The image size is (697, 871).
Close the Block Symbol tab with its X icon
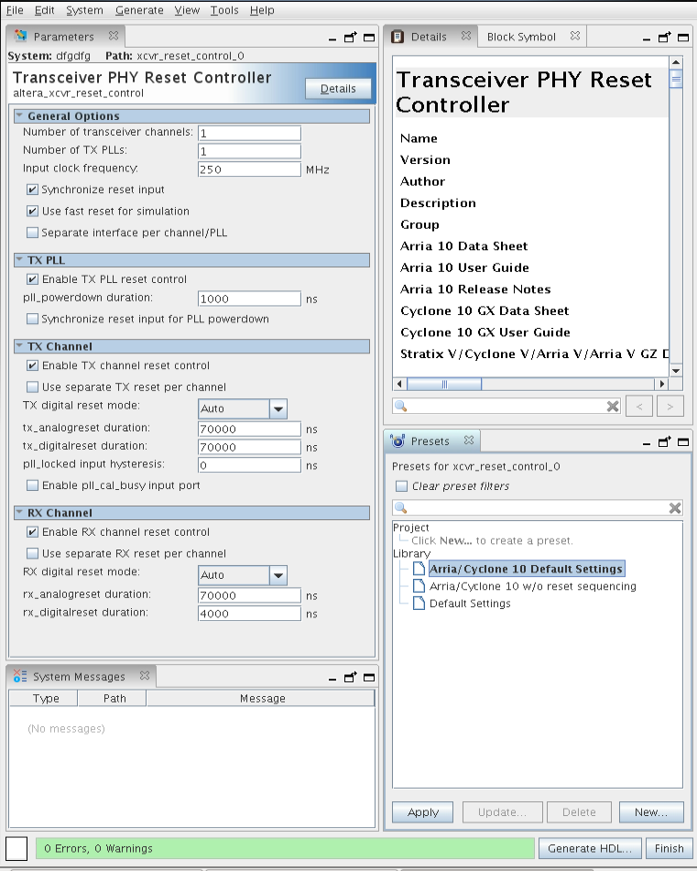tap(575, 36)
